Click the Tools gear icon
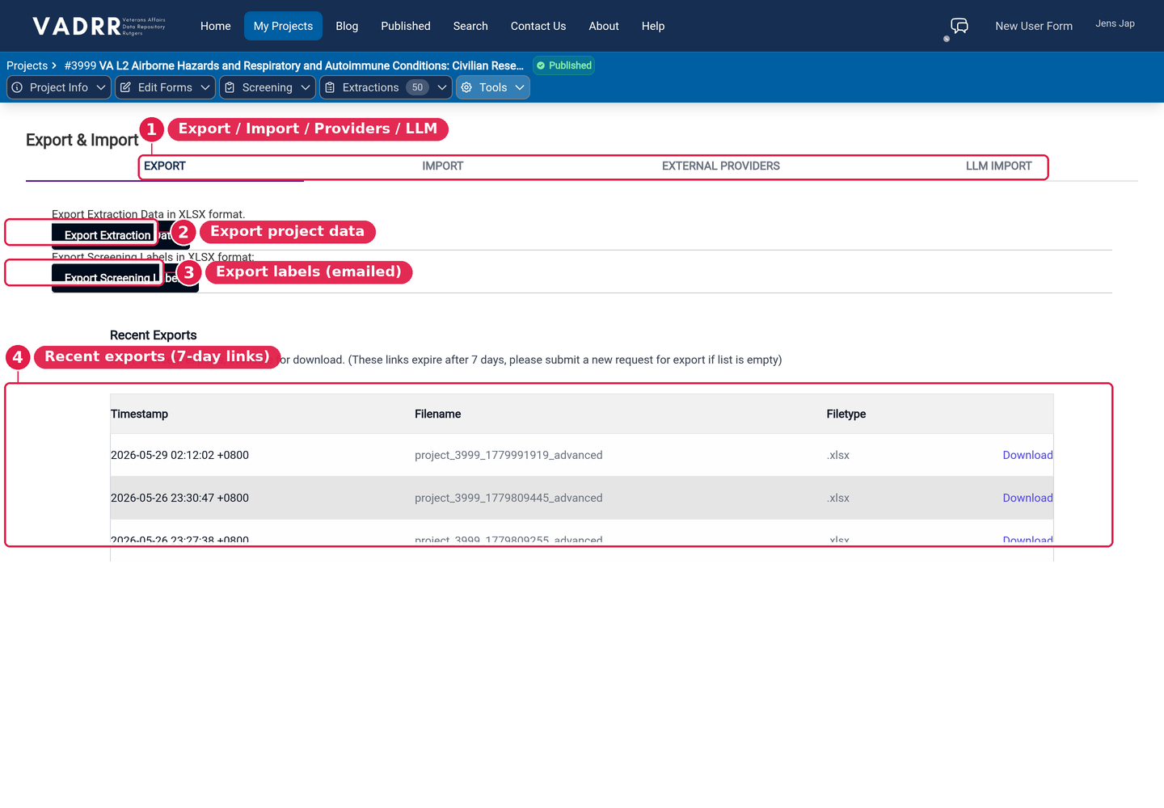Viewport: 1164px width, 808px height. 466,87
